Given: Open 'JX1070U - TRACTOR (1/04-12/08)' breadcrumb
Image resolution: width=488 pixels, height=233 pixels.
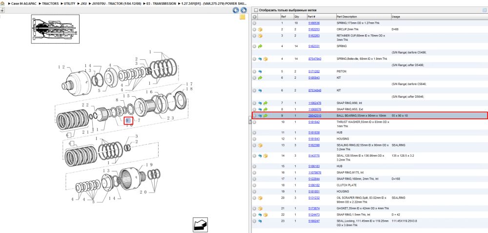Looking at the screenshot, I should 116,3.
